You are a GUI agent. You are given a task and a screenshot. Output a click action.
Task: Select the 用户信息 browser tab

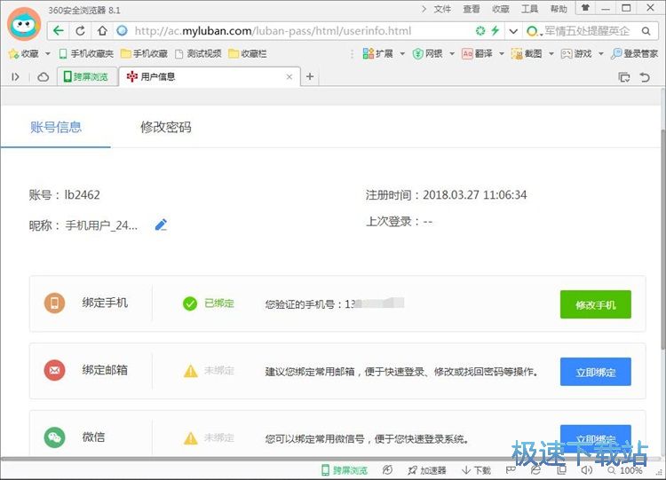(210, 77)
